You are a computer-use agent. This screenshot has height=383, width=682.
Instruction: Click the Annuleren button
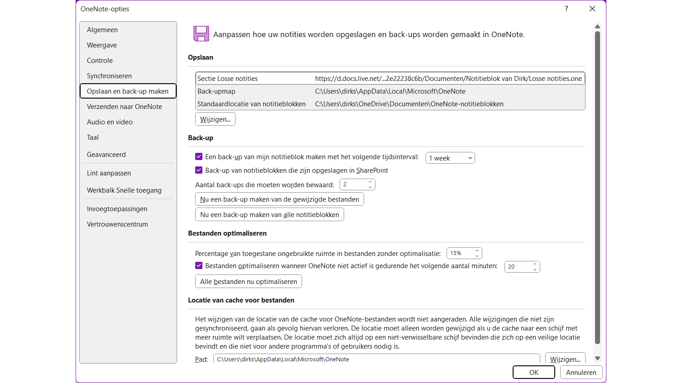tap(581, 372)
